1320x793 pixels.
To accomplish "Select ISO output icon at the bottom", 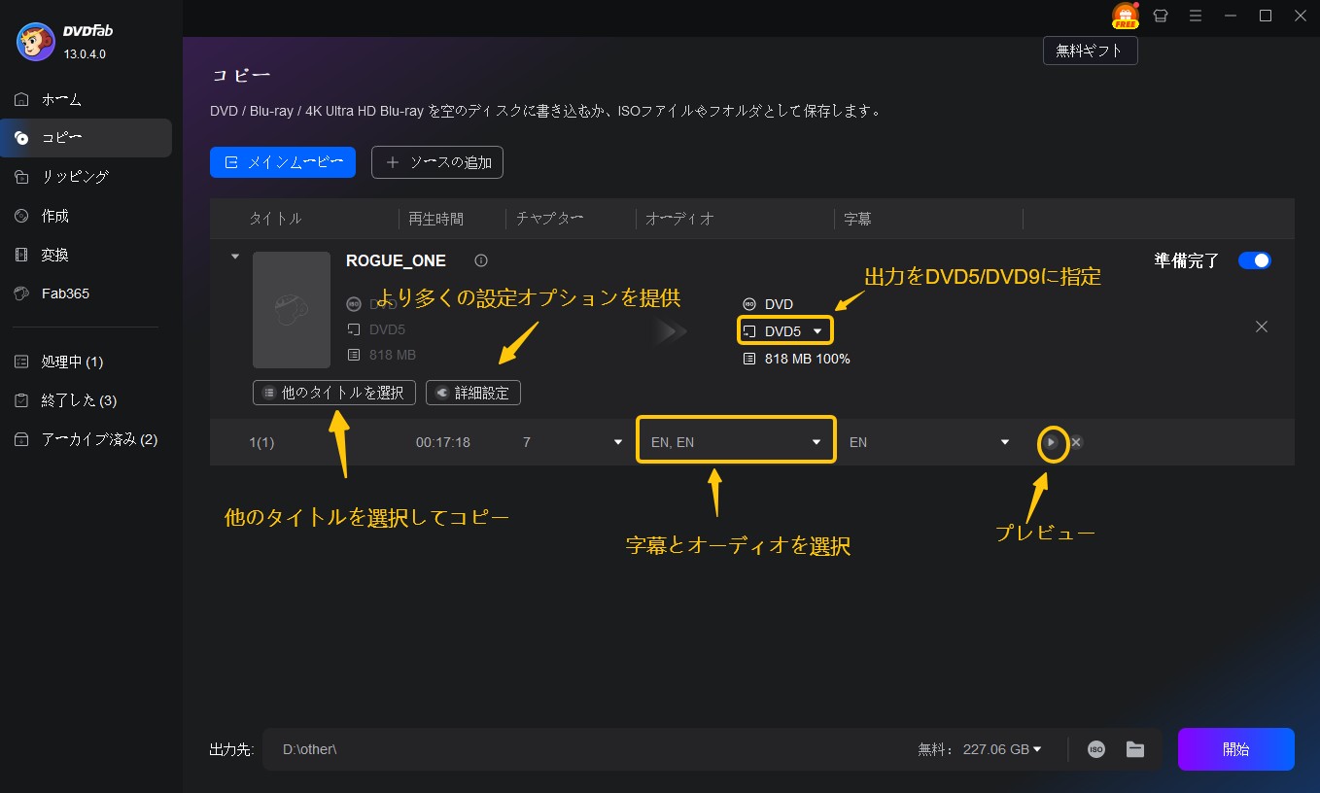I will pos(1096,749).
